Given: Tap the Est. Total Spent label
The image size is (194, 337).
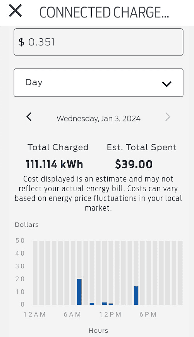Looking at the screenshot, I should 142,147.
